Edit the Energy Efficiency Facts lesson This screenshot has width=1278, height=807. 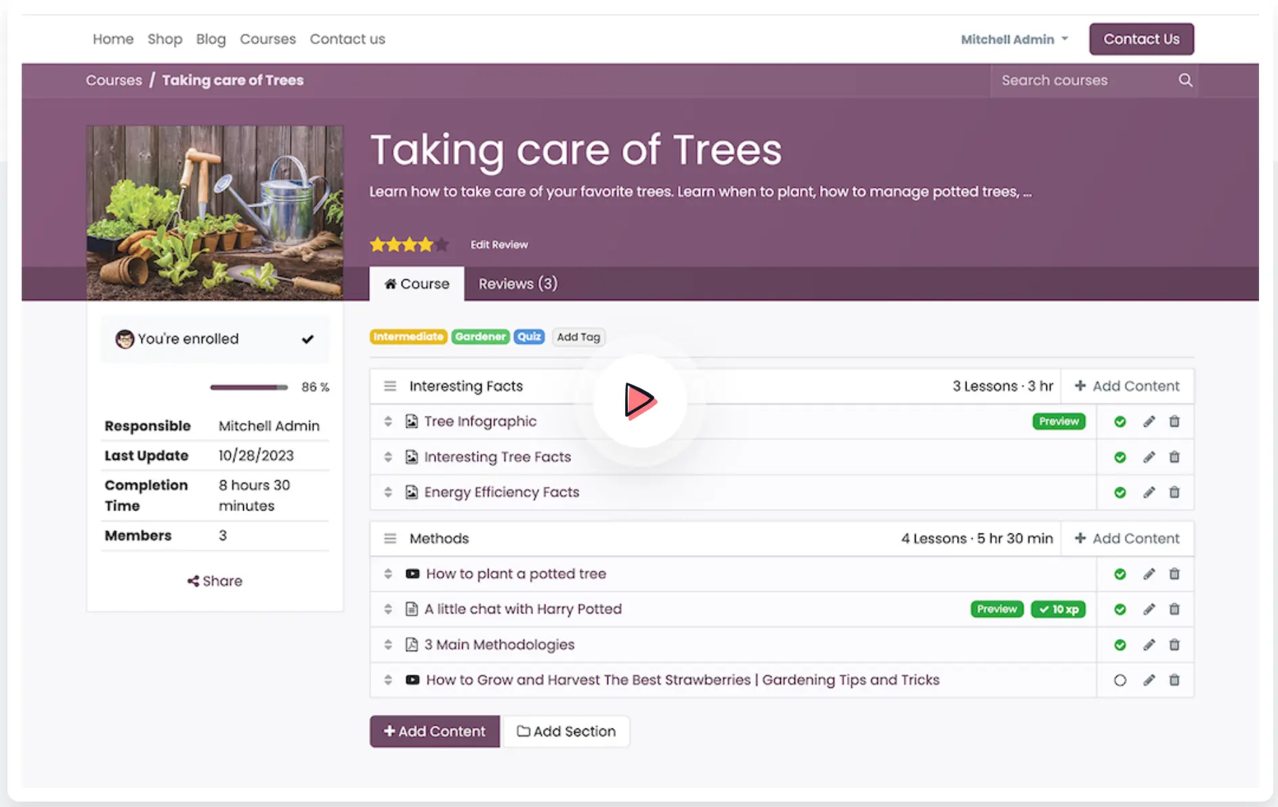(1149, 492)
